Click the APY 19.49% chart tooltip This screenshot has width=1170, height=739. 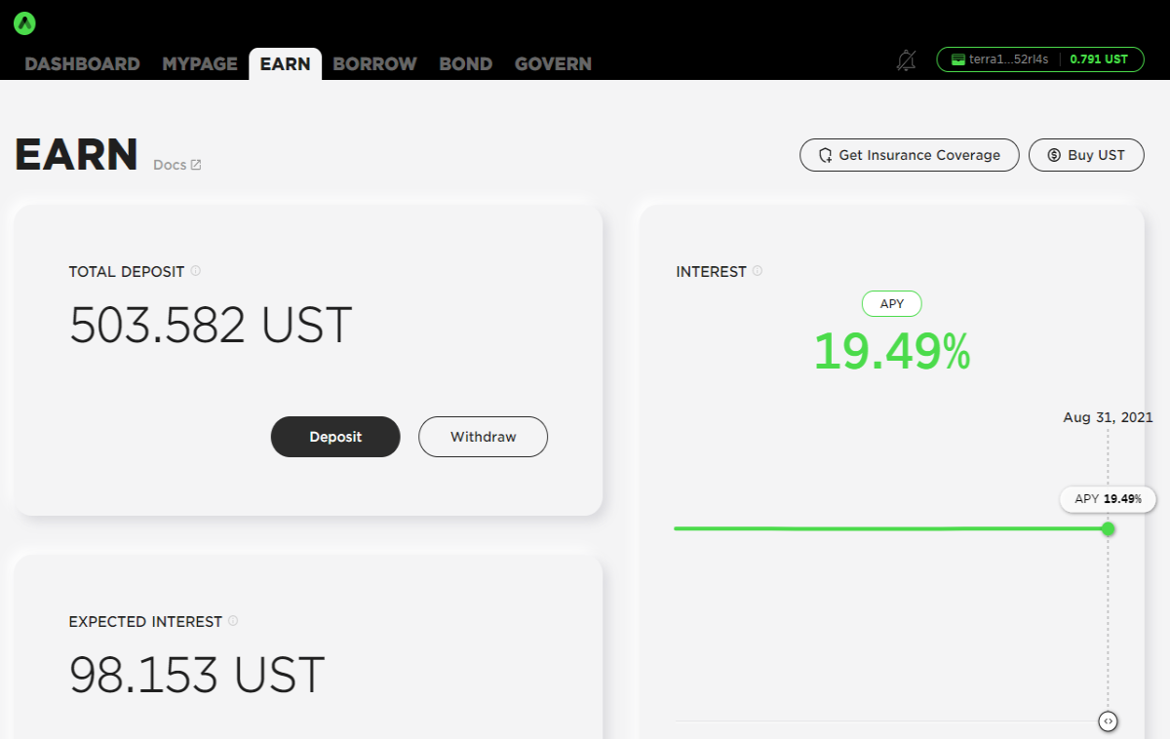(1108, 498)
